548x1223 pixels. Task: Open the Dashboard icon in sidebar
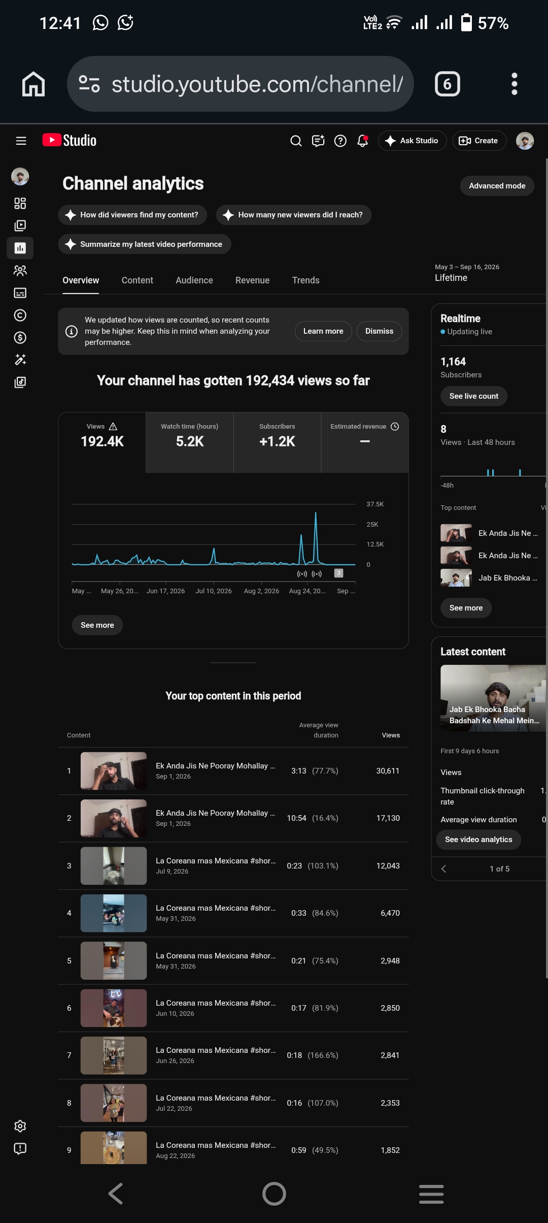click(x=20, y=204)
